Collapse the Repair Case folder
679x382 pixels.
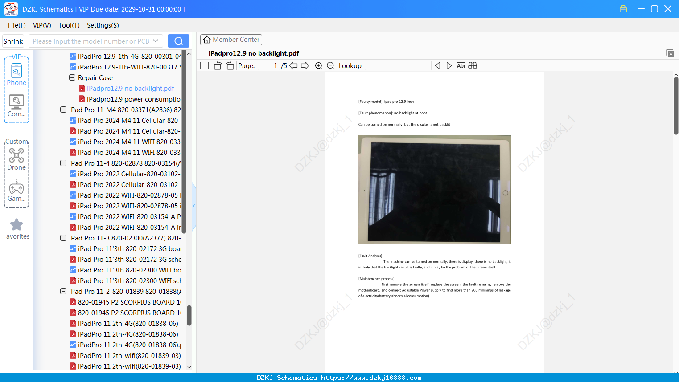(72, 77)
